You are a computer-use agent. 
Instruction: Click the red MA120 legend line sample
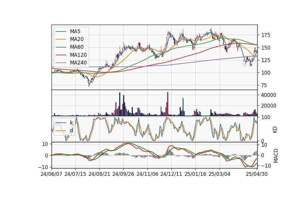(x=61, y=55)
